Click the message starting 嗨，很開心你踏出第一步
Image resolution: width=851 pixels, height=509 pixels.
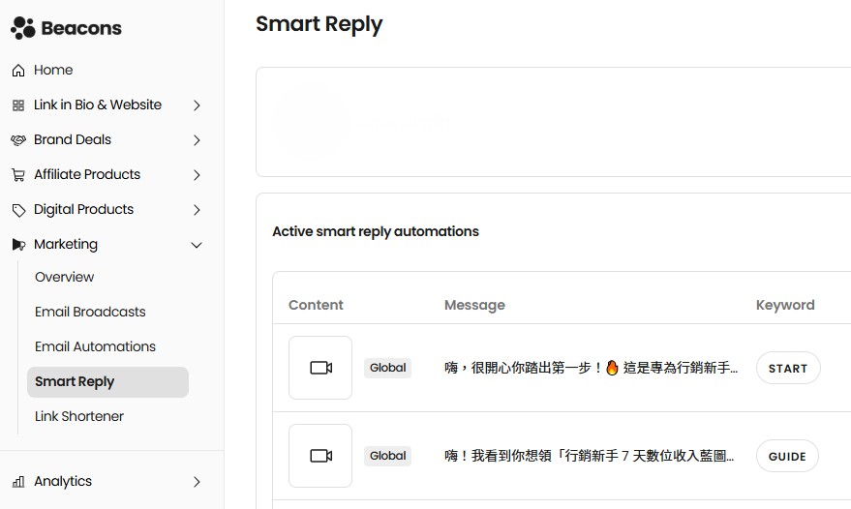[591, 368]
